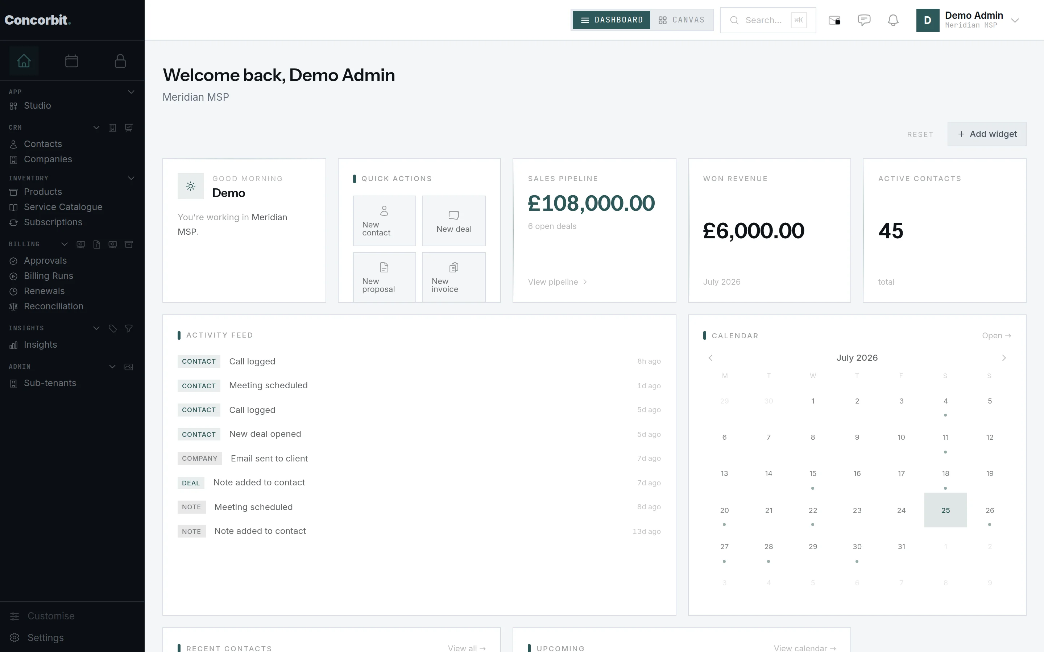Screen dimensions: 1044x652
Task: Click the deals board shortcut icon beside CRM
Action: pos(129,128)
